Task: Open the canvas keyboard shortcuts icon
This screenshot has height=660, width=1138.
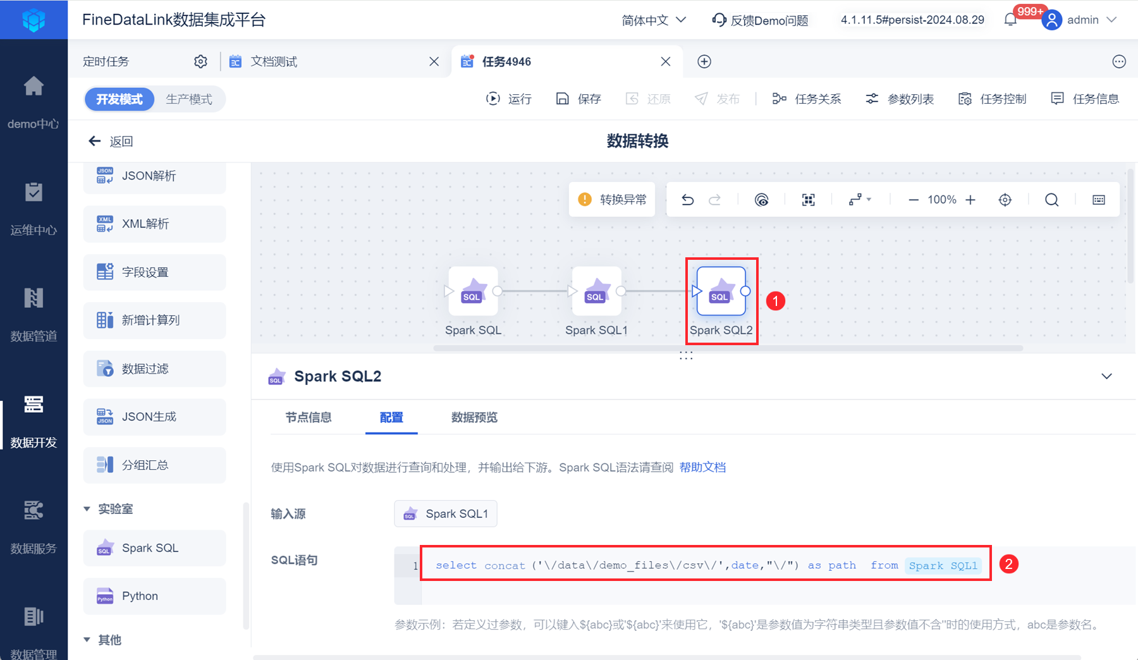Action: point(1099,200)
